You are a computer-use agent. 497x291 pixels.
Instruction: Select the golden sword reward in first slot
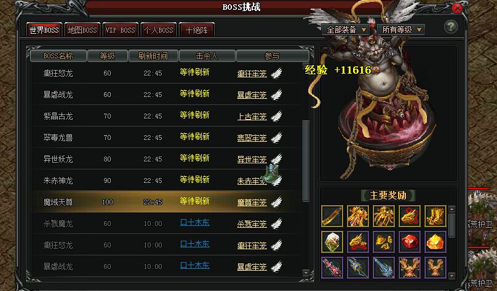point(332,215)
